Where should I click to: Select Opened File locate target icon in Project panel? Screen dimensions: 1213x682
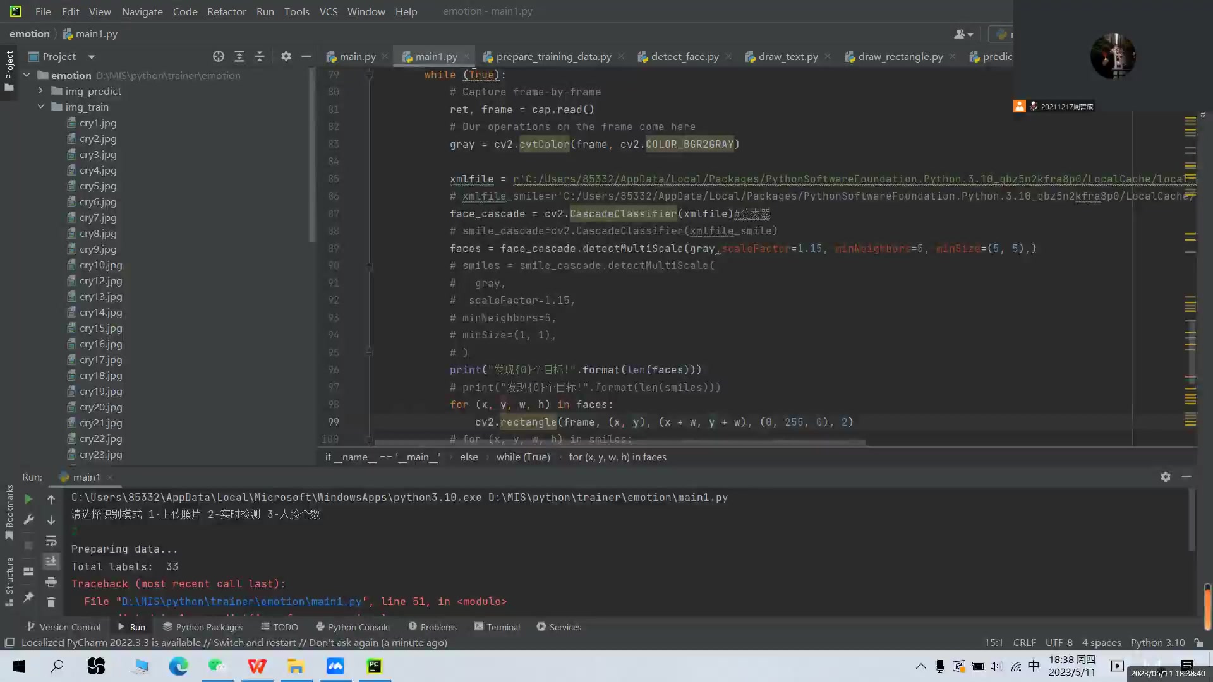tap(219, 56)
